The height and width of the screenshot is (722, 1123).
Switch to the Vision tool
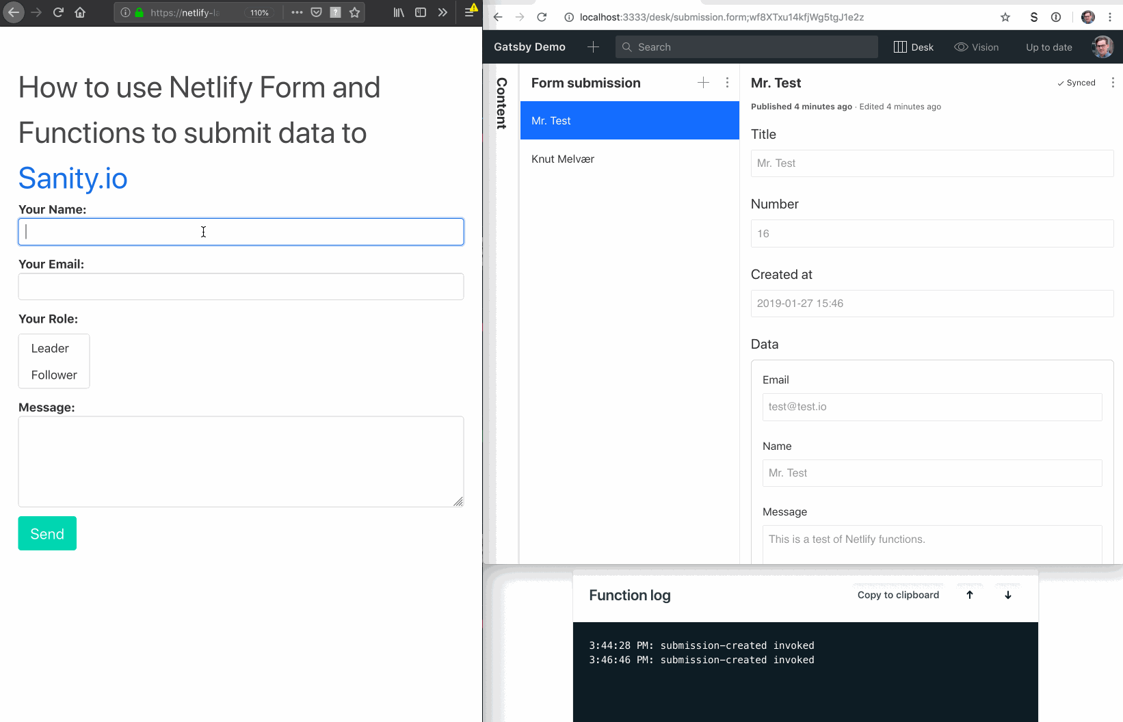pos(977,46)
